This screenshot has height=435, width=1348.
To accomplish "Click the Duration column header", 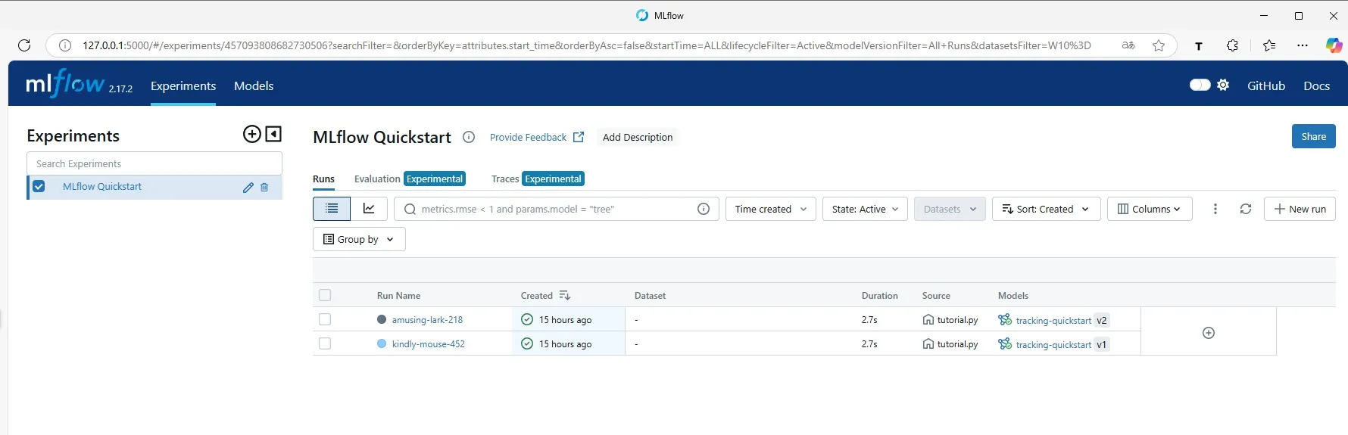I will 879,296.
